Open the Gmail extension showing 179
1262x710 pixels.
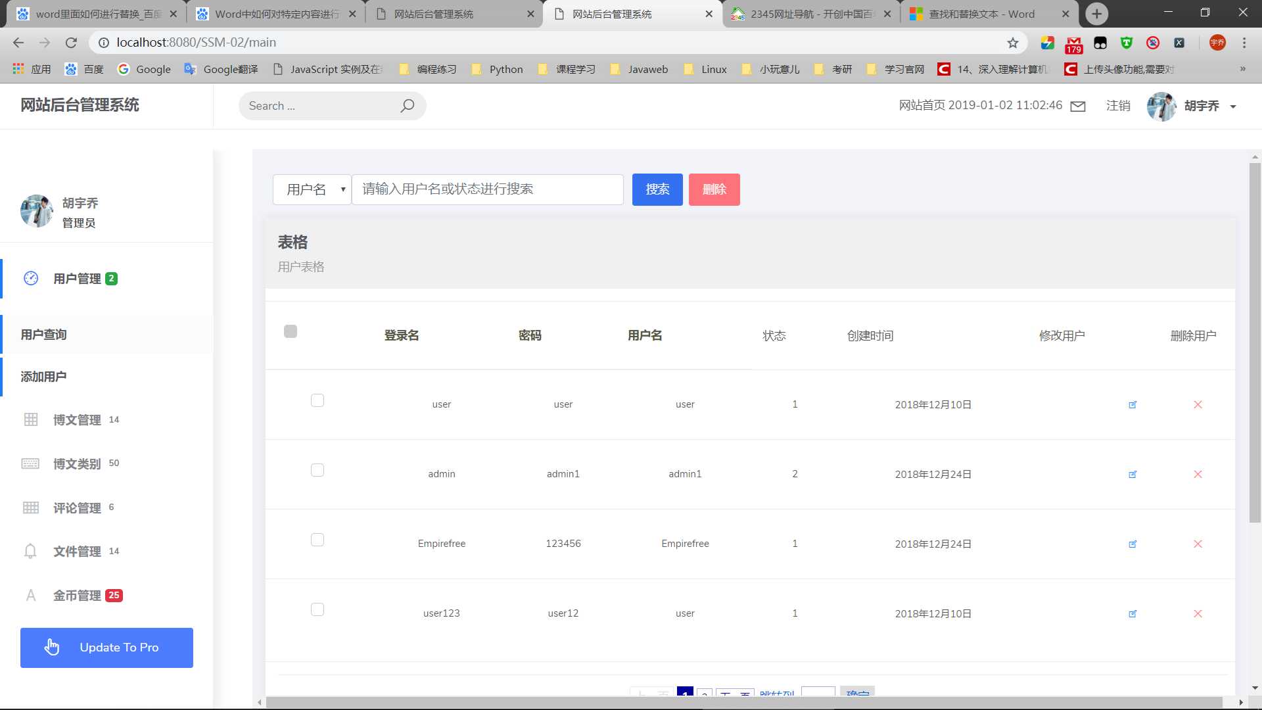pyautogui.click(x=1074, y=44)
